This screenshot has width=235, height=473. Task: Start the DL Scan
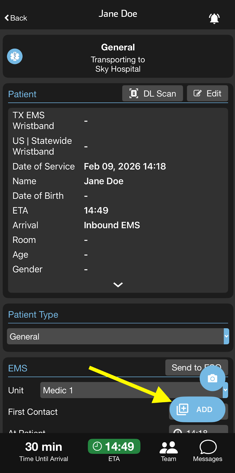point(153,94)
